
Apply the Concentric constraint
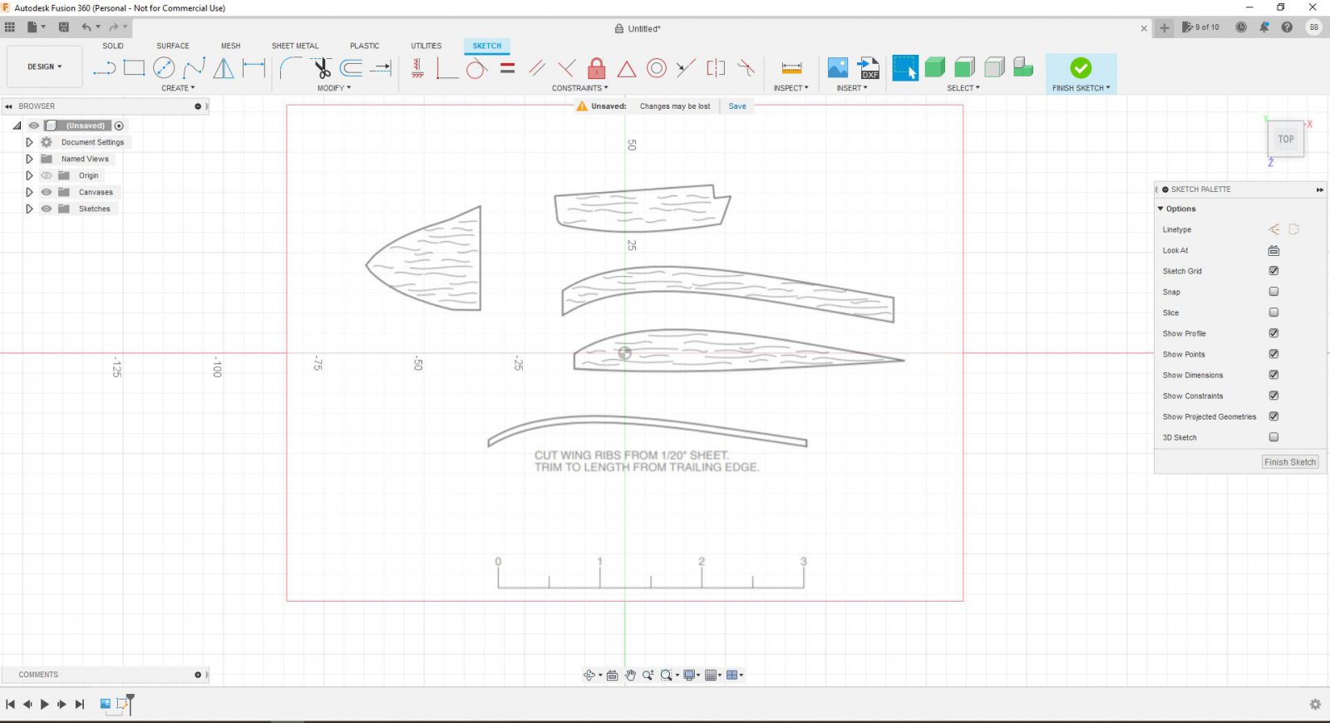(x=657, y=68)
